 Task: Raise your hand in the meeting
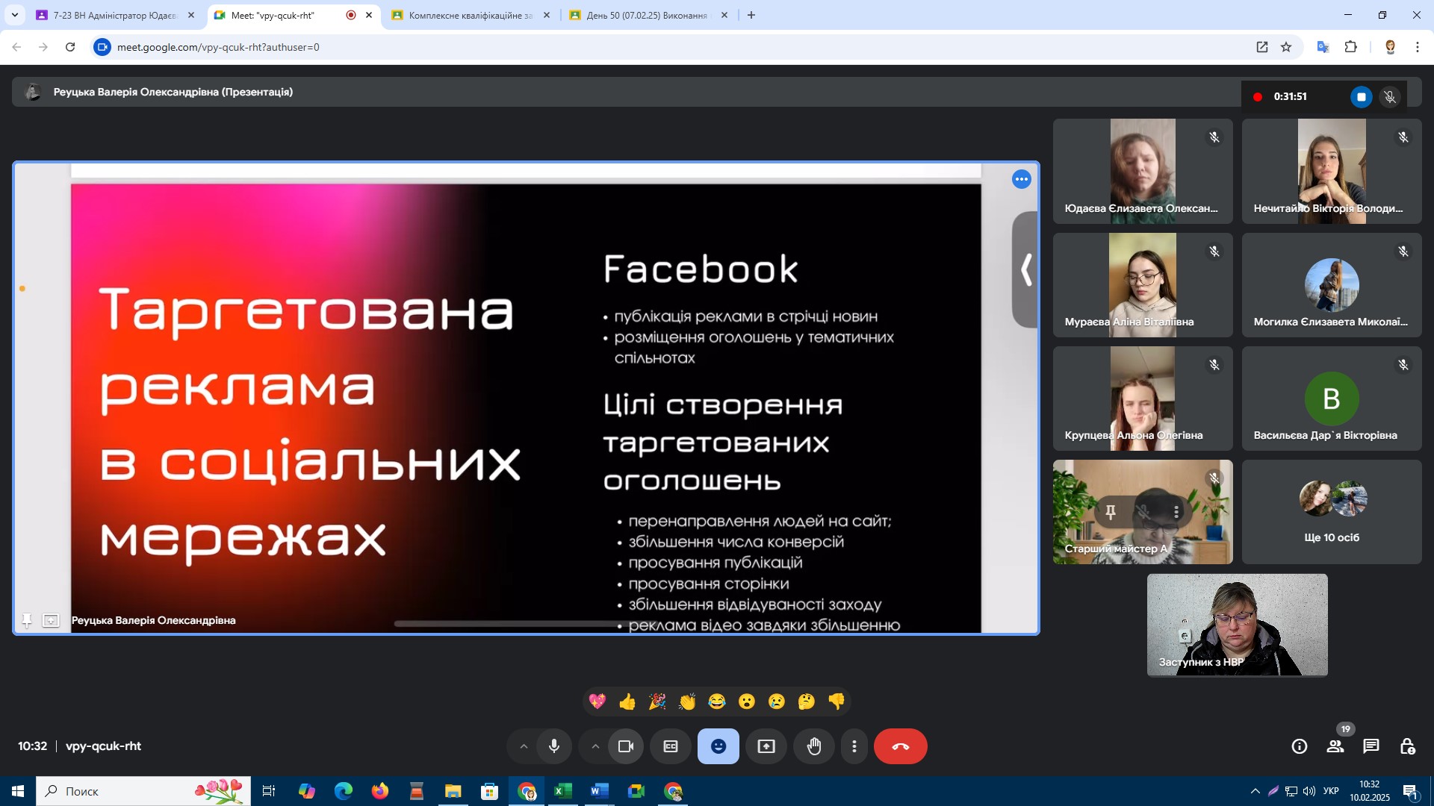click(814, 746)
